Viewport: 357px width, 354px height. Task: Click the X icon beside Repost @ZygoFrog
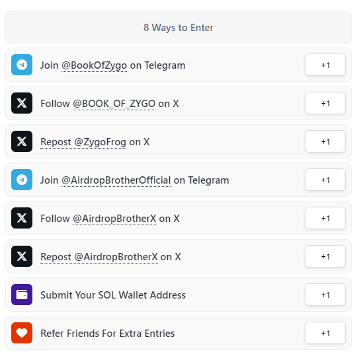coord(22,141)
